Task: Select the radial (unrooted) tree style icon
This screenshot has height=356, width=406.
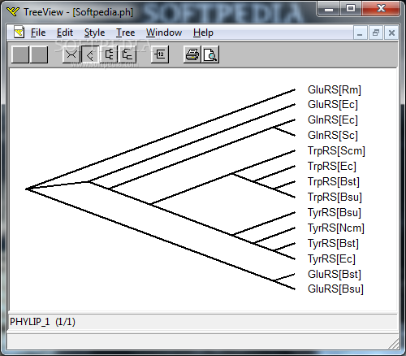Action: [71, 54]
